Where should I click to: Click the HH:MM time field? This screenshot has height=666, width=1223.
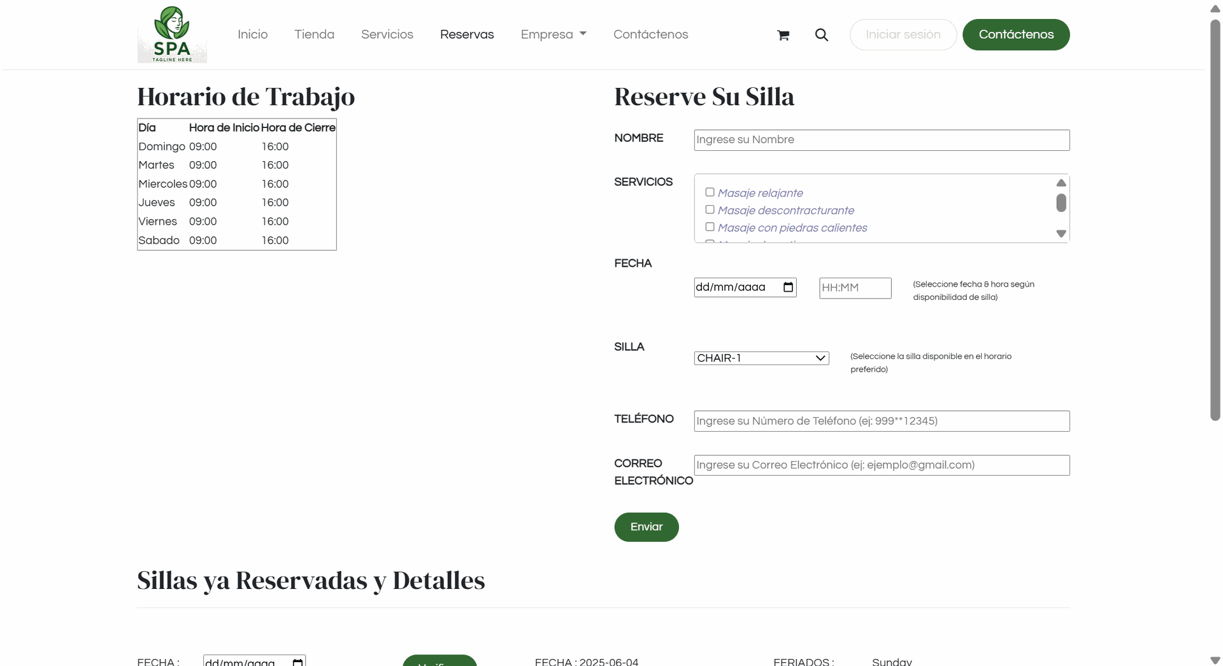coord(855,288)
